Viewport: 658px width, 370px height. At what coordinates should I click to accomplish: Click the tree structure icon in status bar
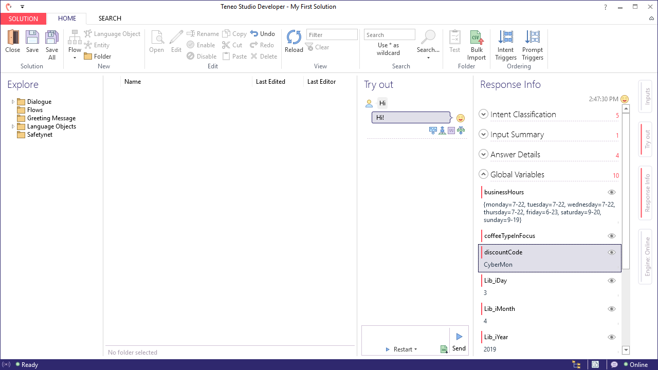(577, 365)
